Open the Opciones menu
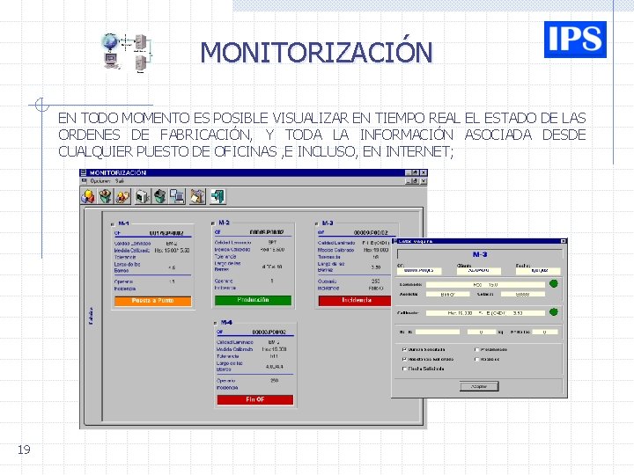 [x=100, y=181]
